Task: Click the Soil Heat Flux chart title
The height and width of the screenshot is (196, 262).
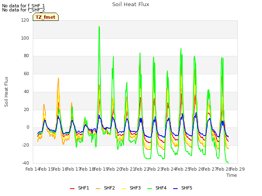Action: pos(131,4)
